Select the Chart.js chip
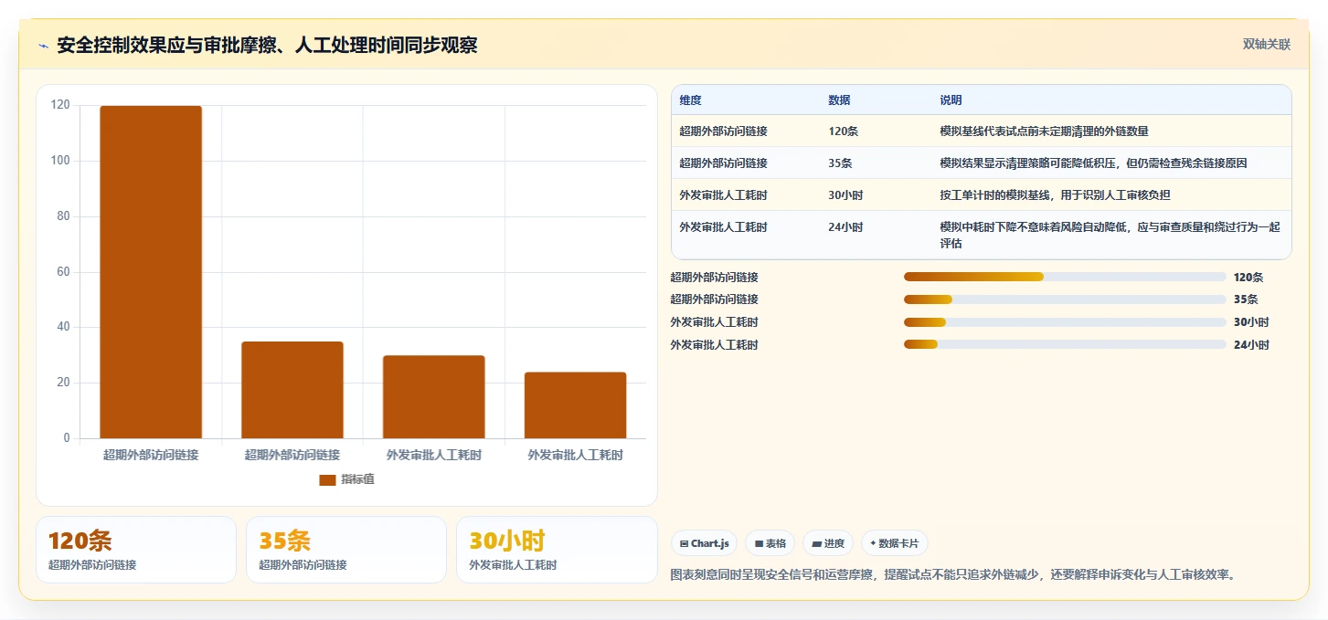Screen dimensions: 1328x620 [x=704, y=543]
